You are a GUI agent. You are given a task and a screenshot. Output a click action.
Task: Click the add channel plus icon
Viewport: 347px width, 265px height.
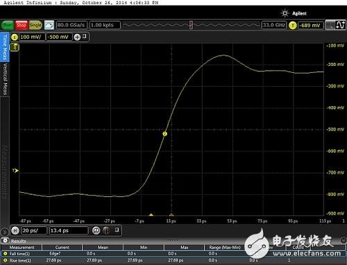point(77,37)
